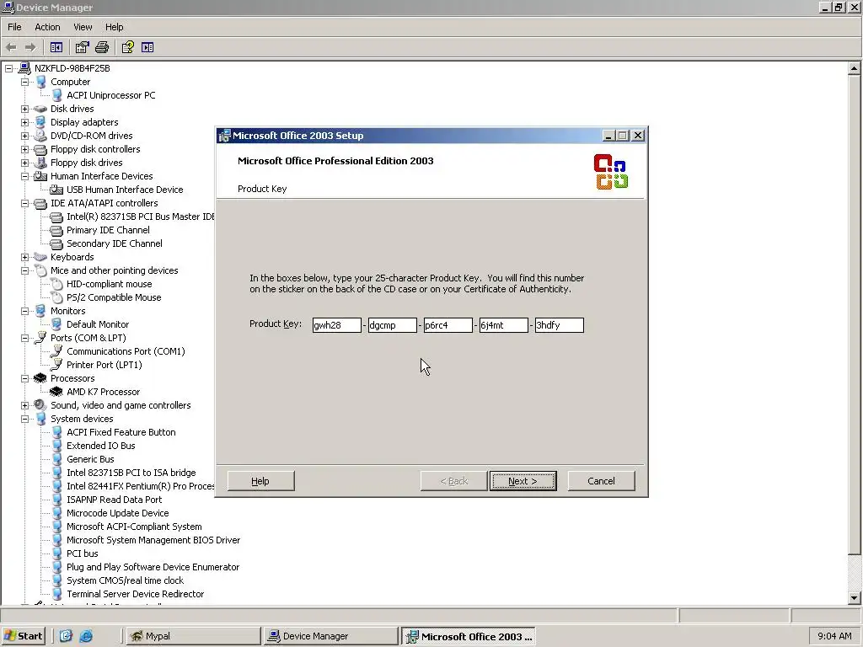This screenshot has height=647, width=863.
Task: Toggle the console tree toolbar icon
Action: coord(56,47)
